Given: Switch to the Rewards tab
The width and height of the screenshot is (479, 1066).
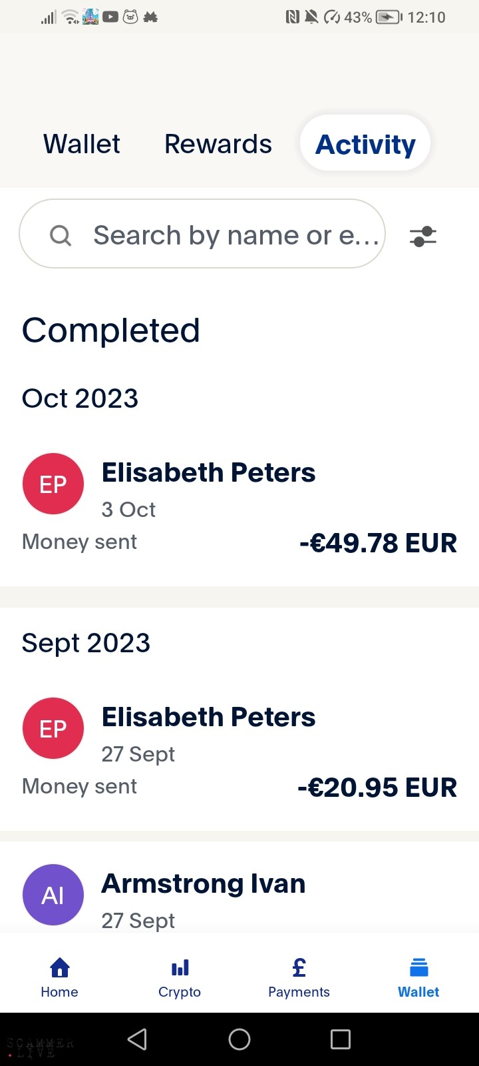Looking at the screenshot, I should click(x=218, y=144).
